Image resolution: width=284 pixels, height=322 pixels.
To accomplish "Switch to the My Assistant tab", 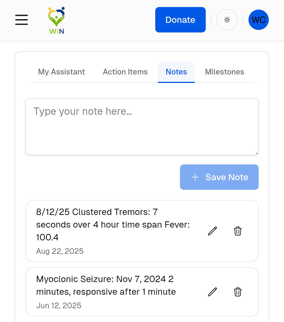I will (x=61, y=72).
